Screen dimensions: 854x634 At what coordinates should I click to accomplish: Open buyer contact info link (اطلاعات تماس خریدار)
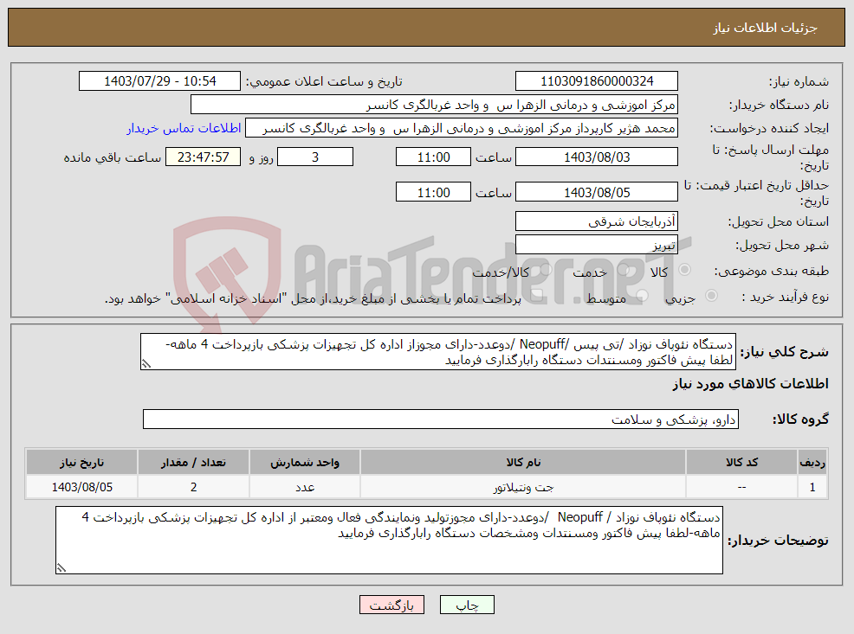tap(184, 128)
